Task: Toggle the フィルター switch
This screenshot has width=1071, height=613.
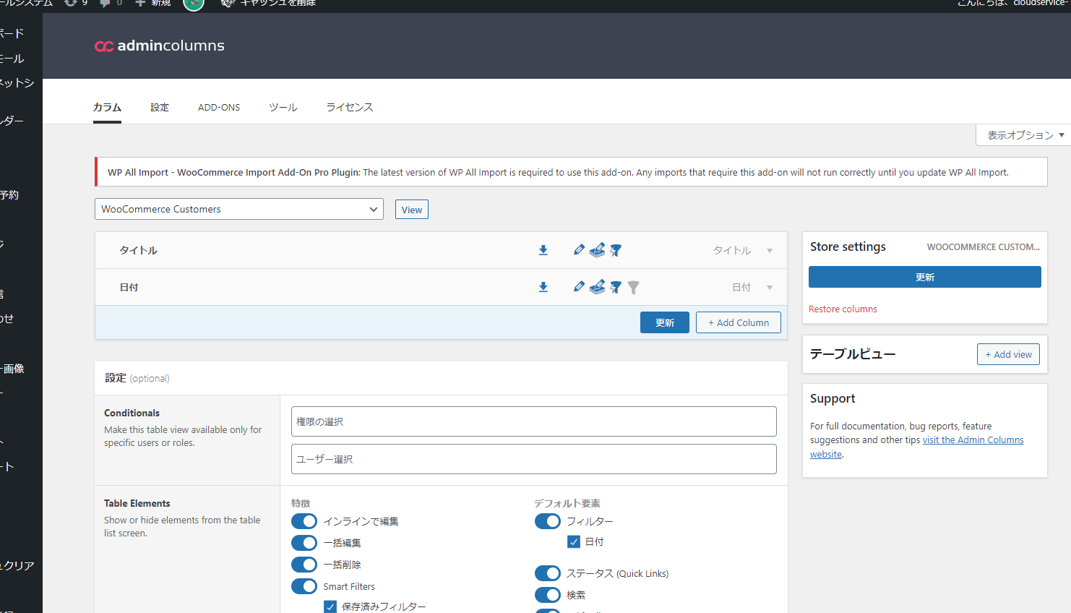Action: point(548,521)
